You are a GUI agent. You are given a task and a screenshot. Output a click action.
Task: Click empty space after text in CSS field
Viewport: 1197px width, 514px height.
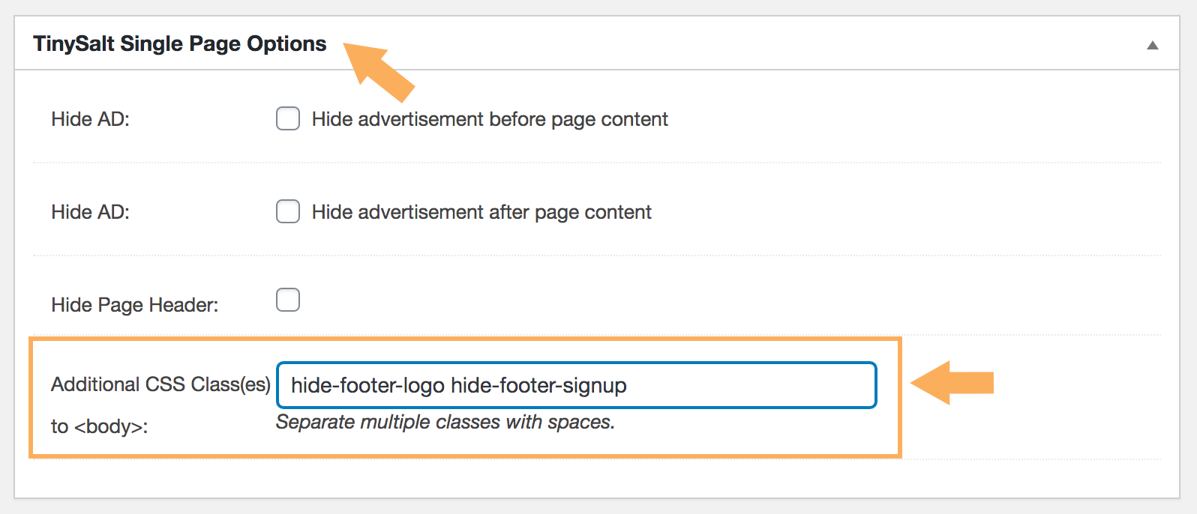point(750,386)
